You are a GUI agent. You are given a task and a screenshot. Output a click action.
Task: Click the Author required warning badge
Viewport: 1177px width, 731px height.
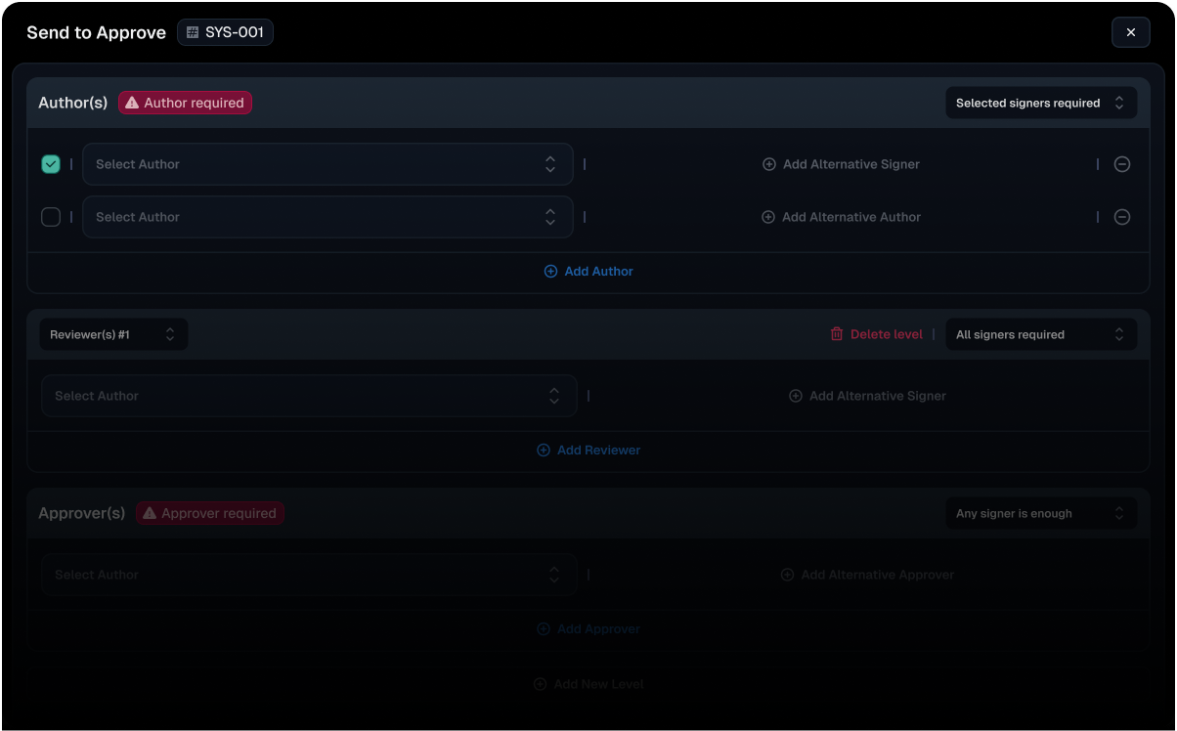coord(185,103)
